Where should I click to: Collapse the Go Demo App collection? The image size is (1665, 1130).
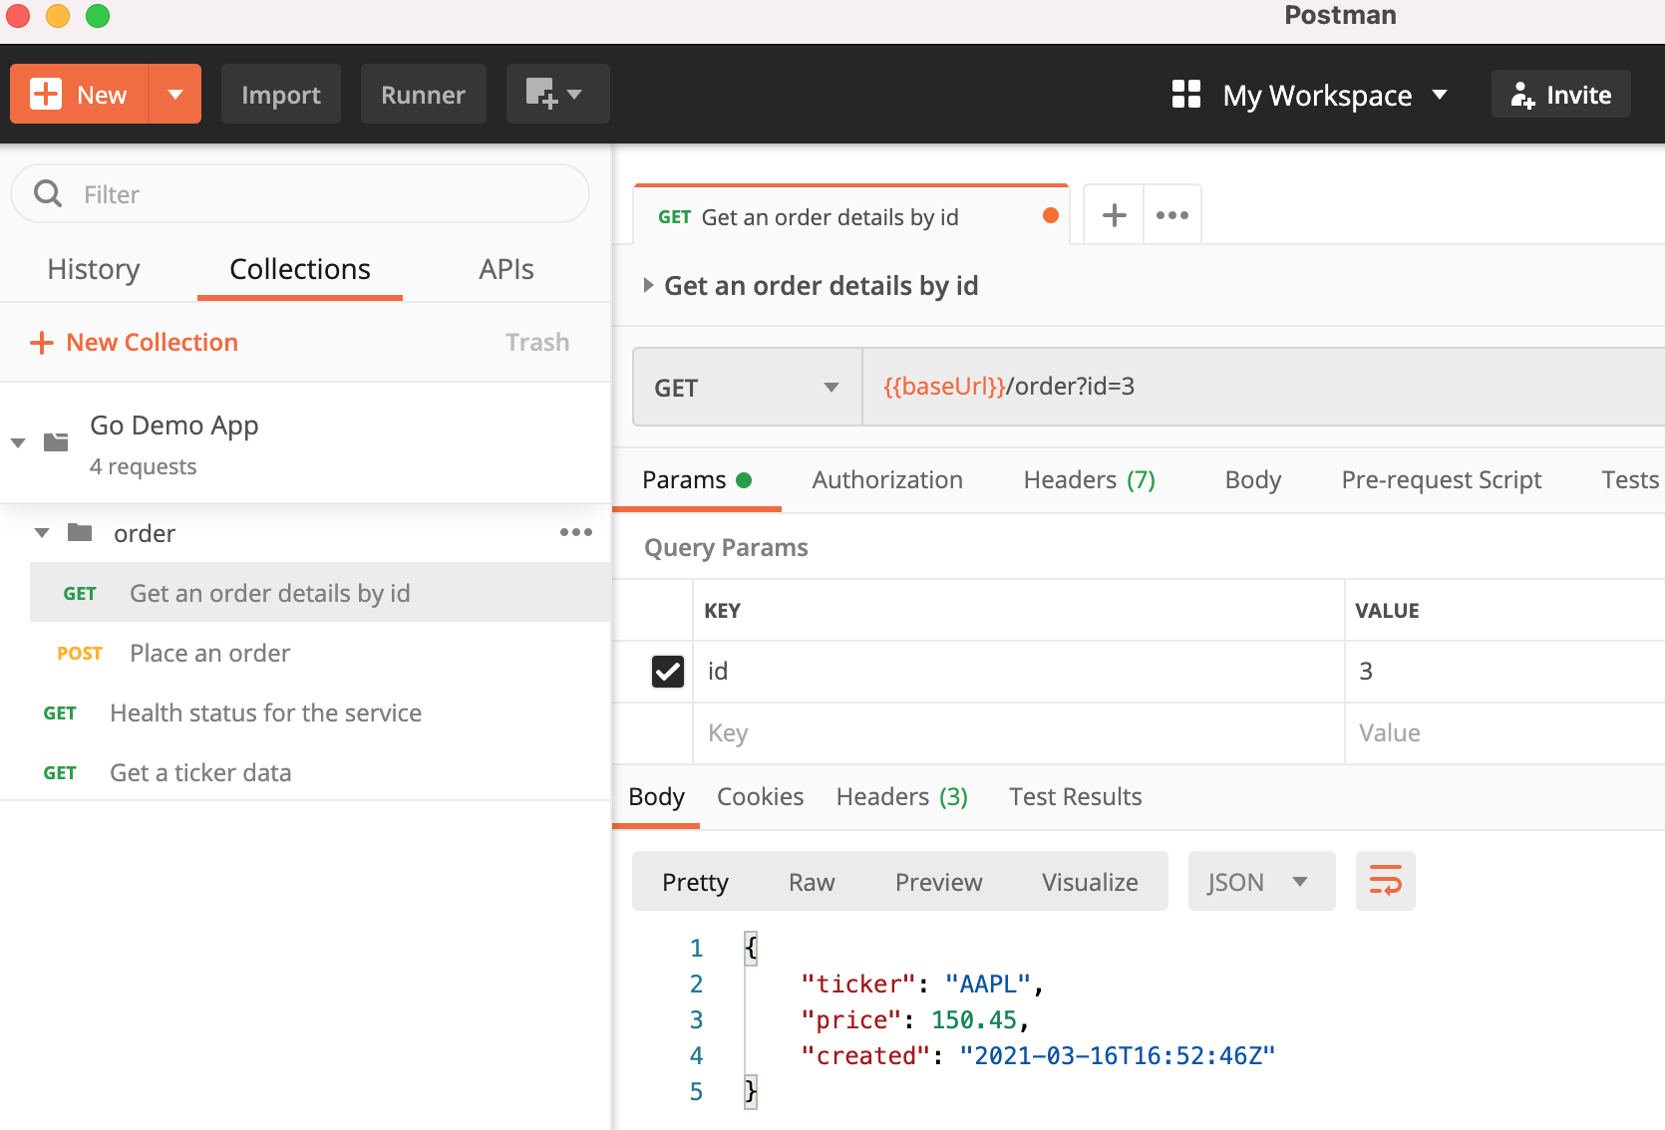pos(18,442)
